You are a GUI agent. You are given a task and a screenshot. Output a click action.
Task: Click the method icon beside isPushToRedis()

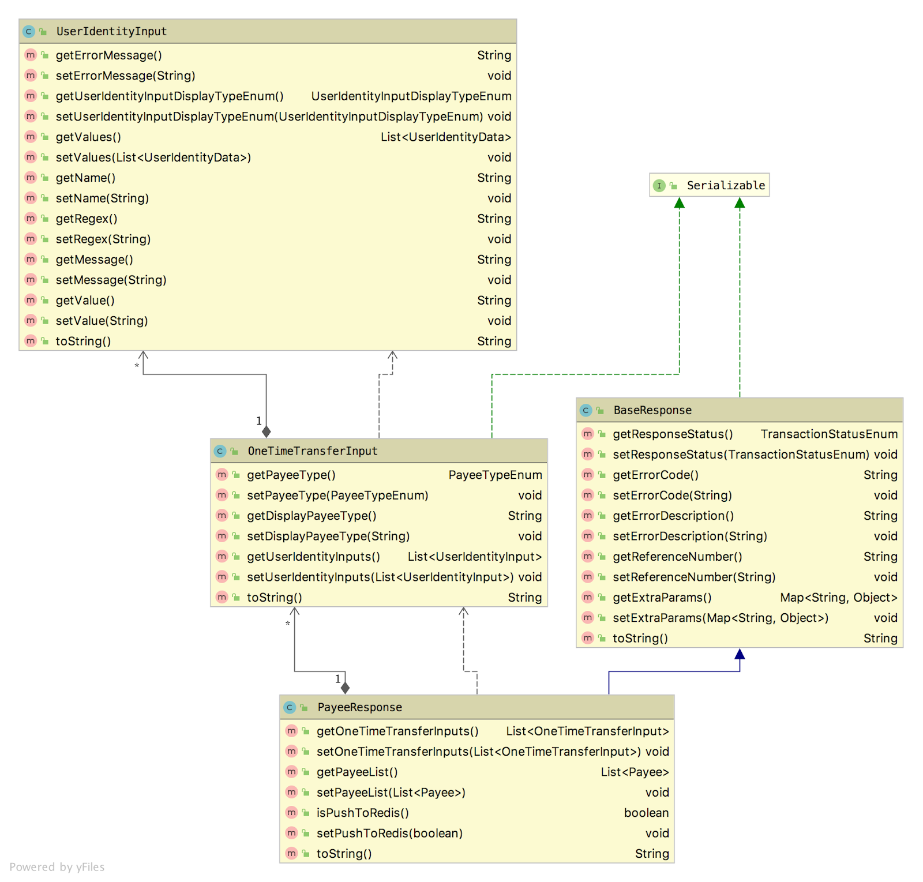point(292,813)
